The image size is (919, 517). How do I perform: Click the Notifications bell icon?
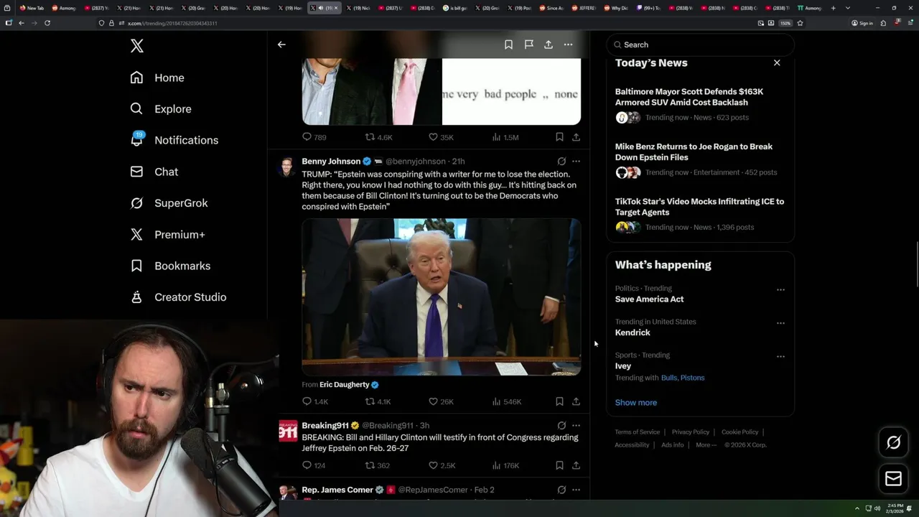tap(136, 140)
